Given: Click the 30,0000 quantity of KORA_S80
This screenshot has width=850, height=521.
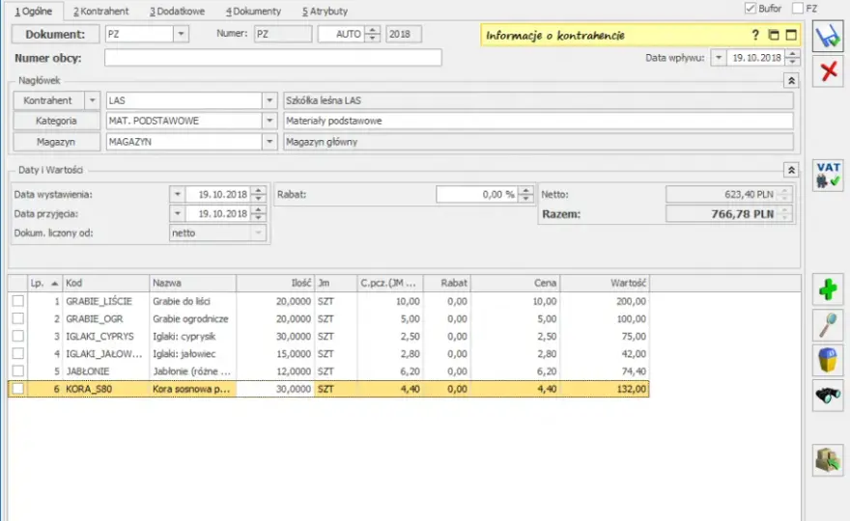Looking at the screenshot, I should coord(275,389).
